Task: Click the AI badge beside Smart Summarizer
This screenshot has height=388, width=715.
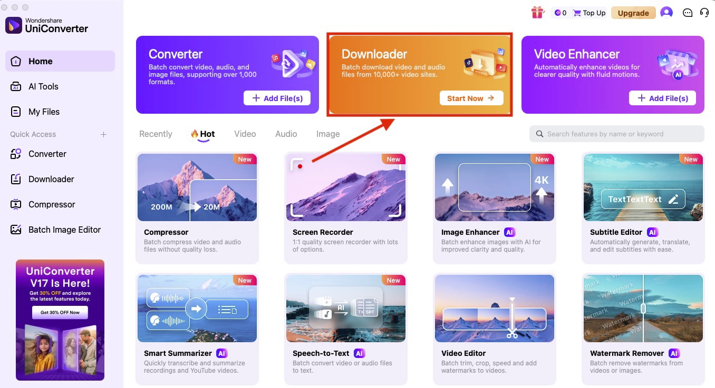Action: 222,353
